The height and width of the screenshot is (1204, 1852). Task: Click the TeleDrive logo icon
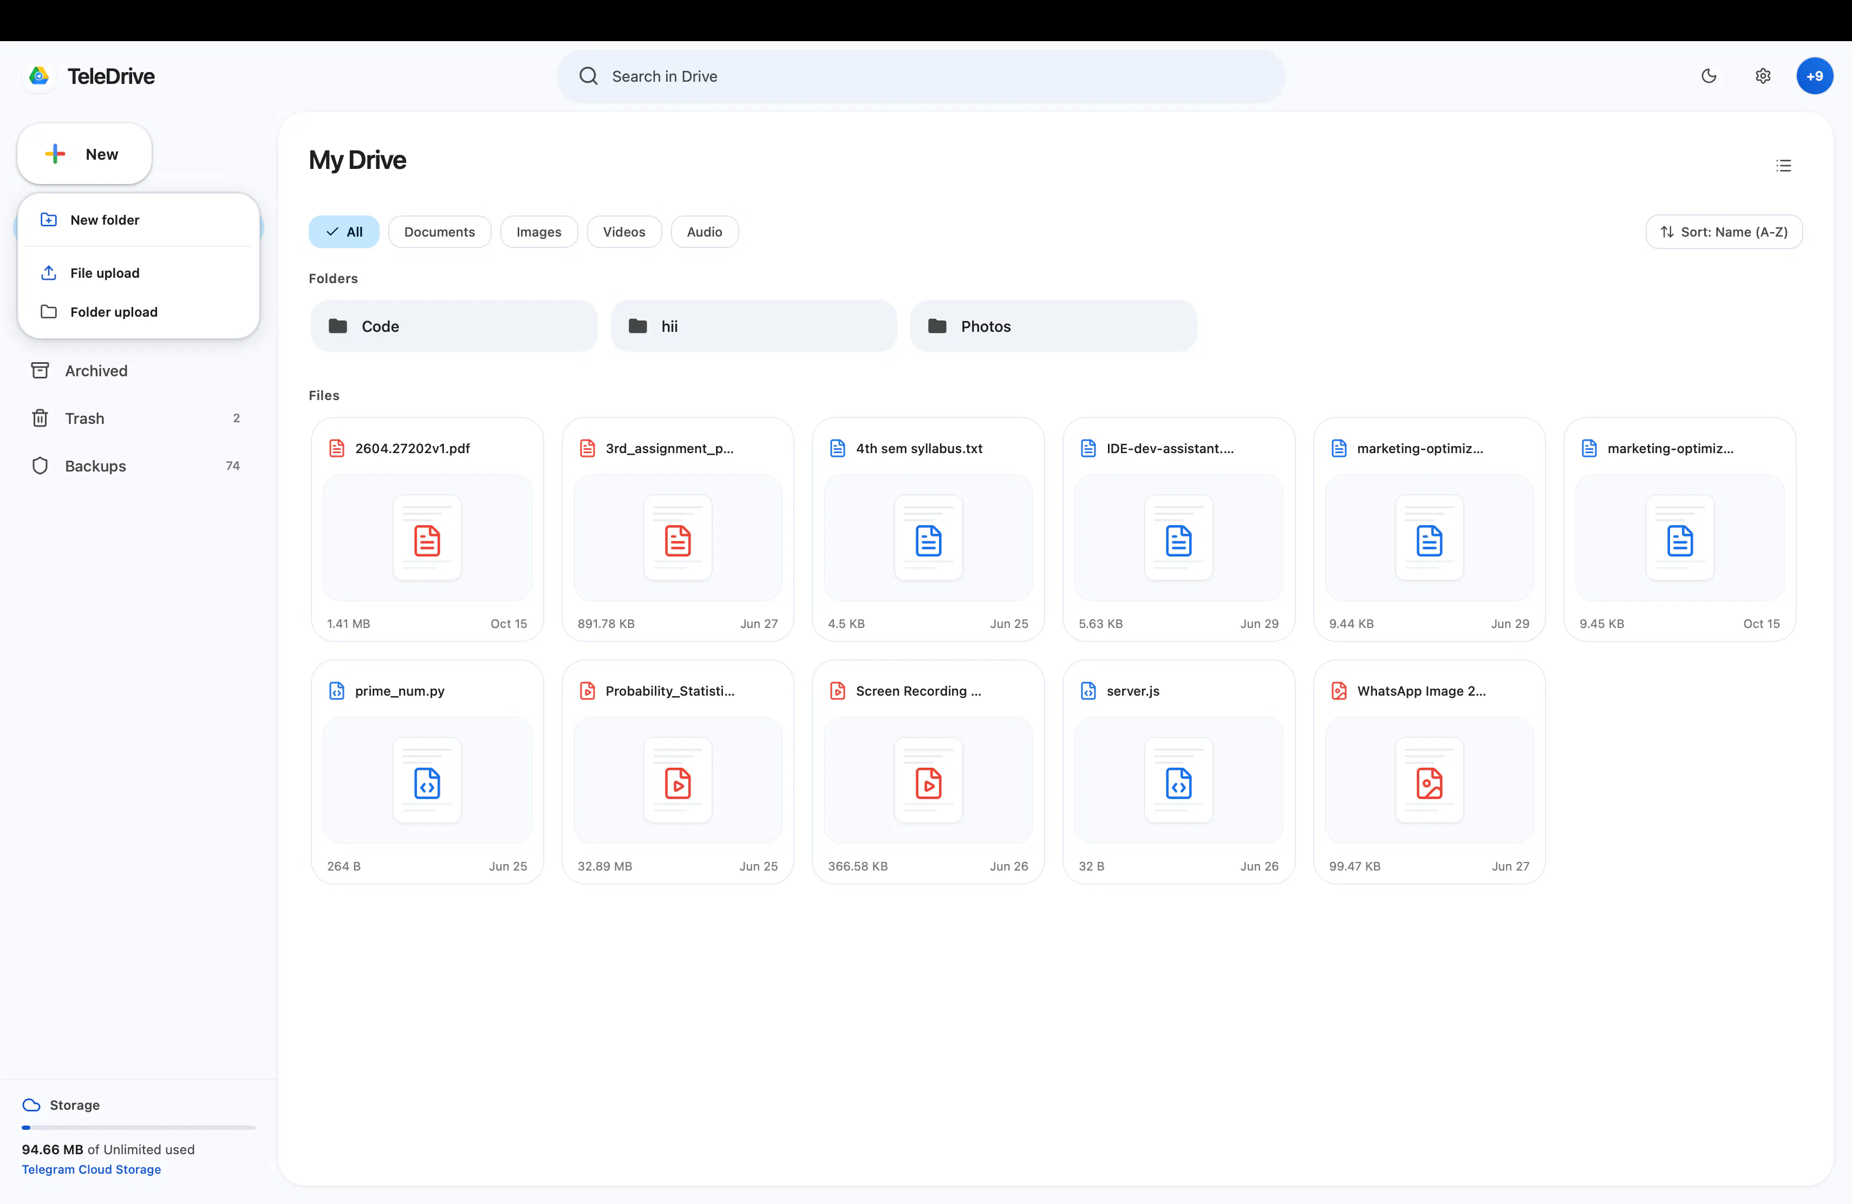pyautogui.click(x=39, y=75)
